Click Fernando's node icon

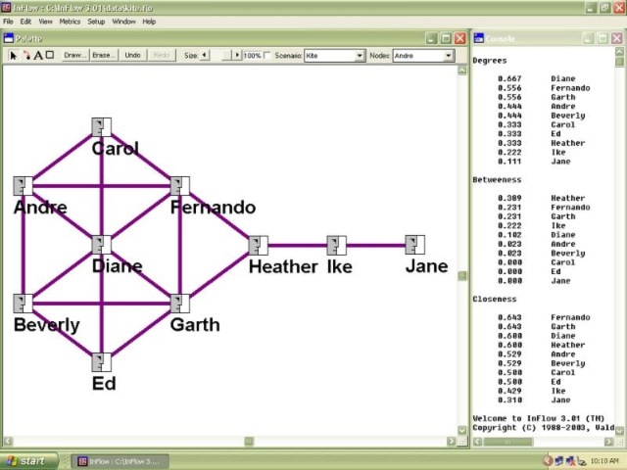[180, 186]
